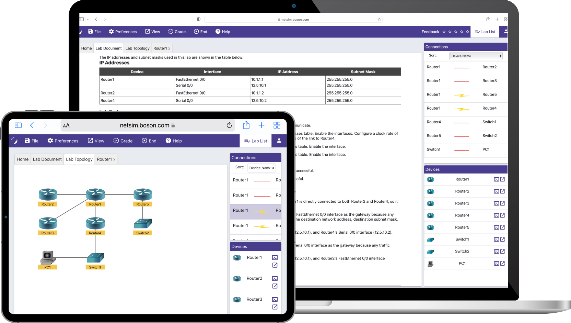Click the Router3 device icon in the Devices list
The width and height of the screenshot is (571, 323).
click(430, 203)
